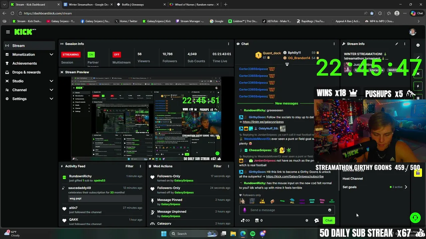Open the Chat panel three-dot menu

[334, 44]
